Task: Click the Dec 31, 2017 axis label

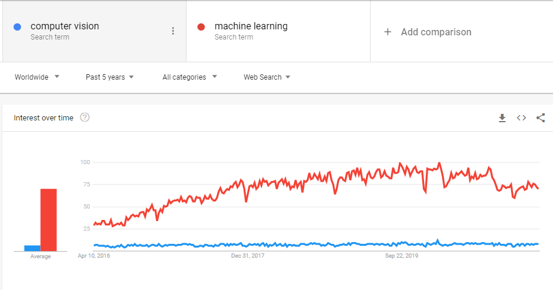Action: point(248,256)
